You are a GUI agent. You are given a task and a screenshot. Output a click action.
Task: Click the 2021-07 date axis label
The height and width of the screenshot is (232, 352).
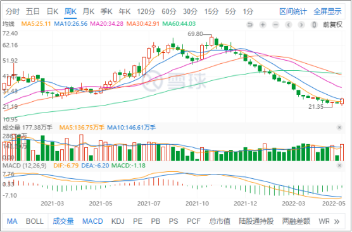[149, 204]
